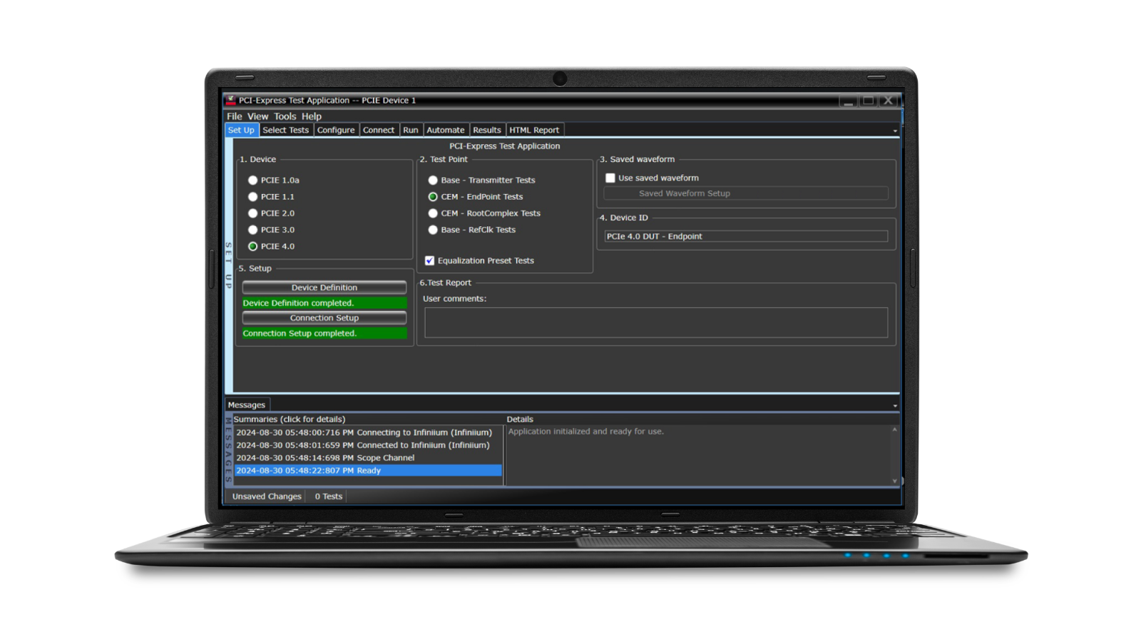Image resolution: width=1141 pixels, height=642 pixels.
Task: Click the 'Device Definition completed.' status text
Action: tap(324, 303)
